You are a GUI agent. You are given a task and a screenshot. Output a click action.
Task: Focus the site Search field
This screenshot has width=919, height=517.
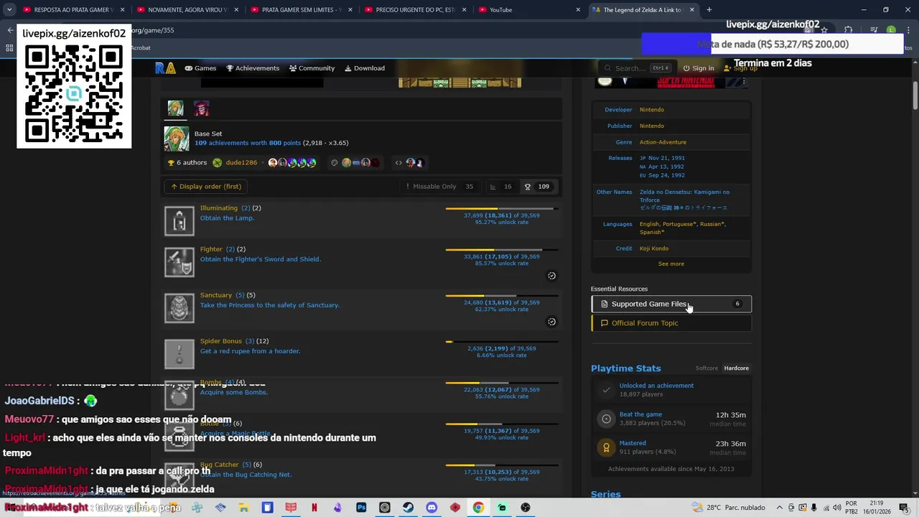638,68
